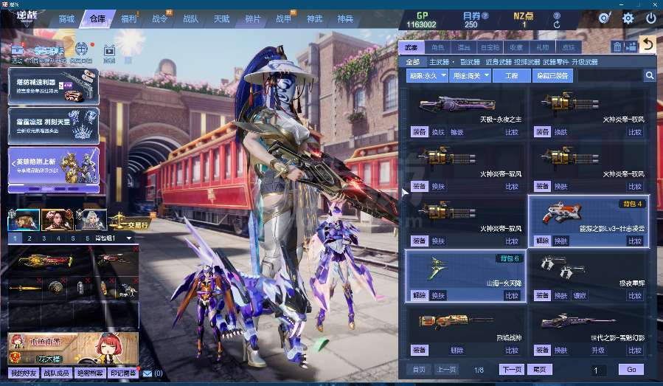Refresh currency with the circular arrow icon
The height and width of the screenshot is (386, 663).
tap(557, 24)
